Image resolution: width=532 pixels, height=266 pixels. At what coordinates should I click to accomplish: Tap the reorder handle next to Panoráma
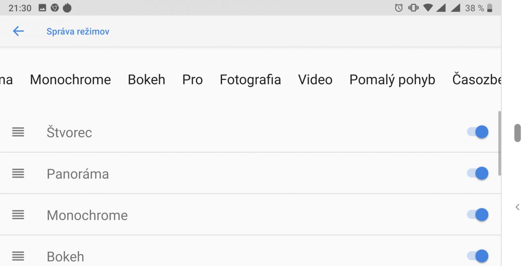[18, 173]
